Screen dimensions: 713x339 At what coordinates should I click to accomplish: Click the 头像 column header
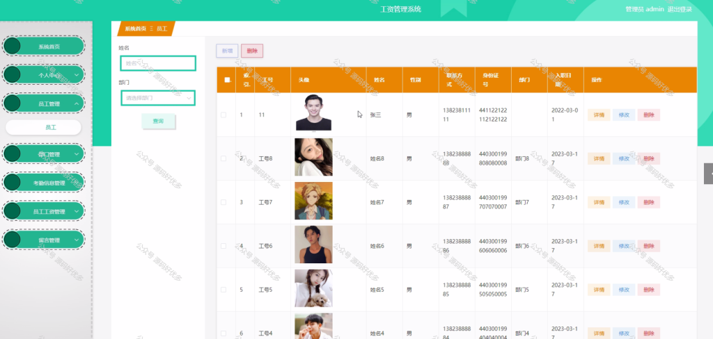click(x=304, y=80)
